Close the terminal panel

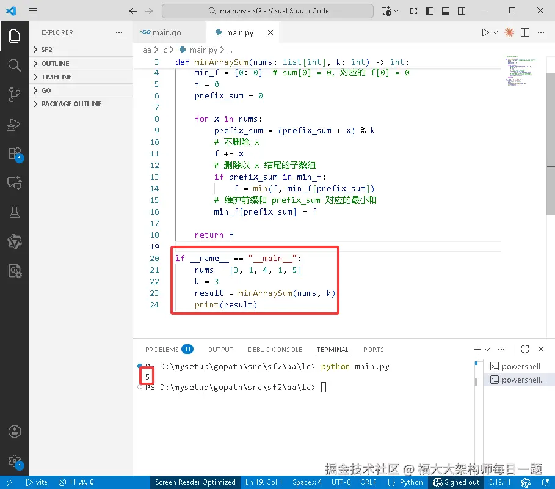pos(541,350)
